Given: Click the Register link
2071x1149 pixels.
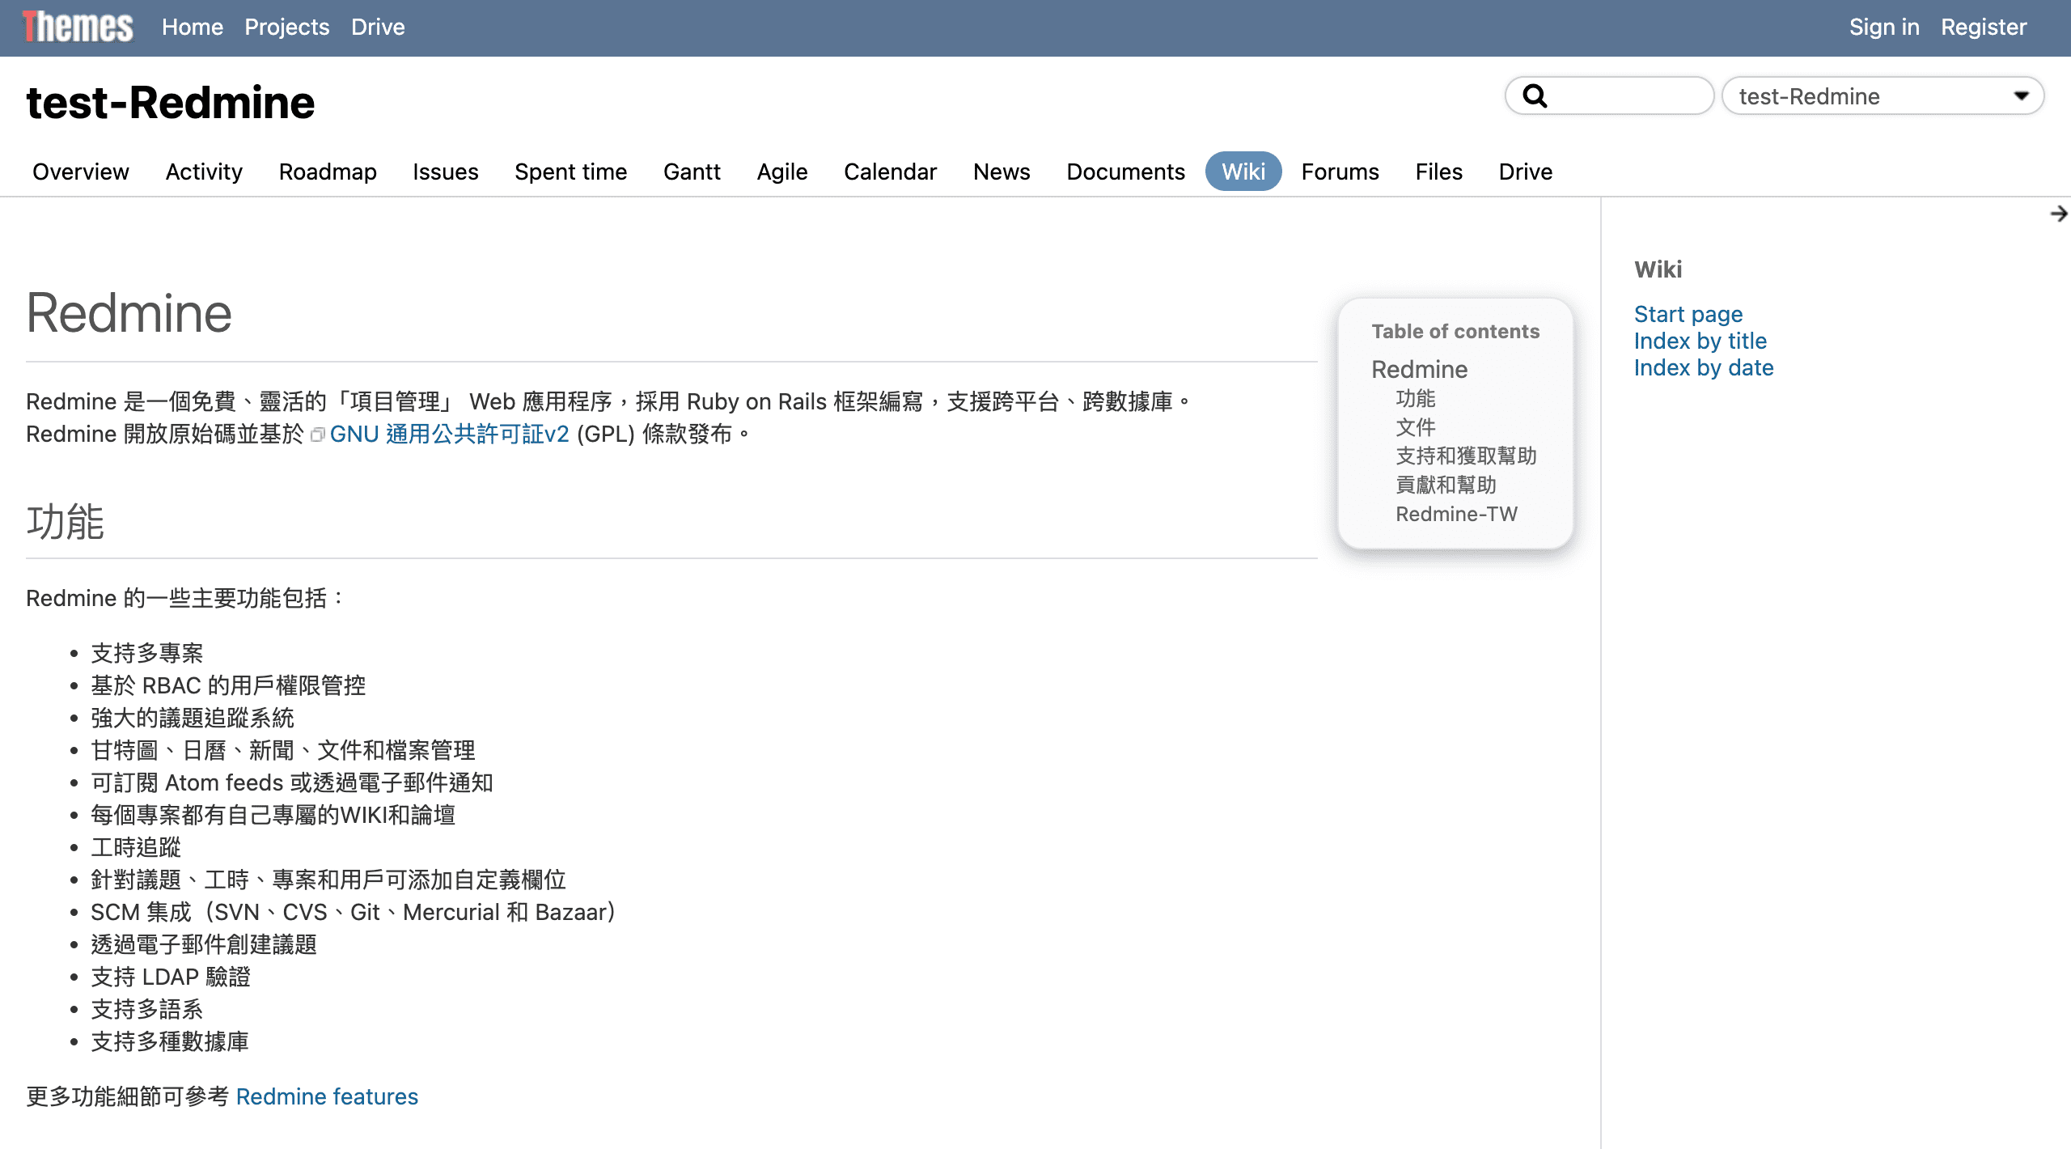Looking at the screenshot, I should pos(1983,28).
